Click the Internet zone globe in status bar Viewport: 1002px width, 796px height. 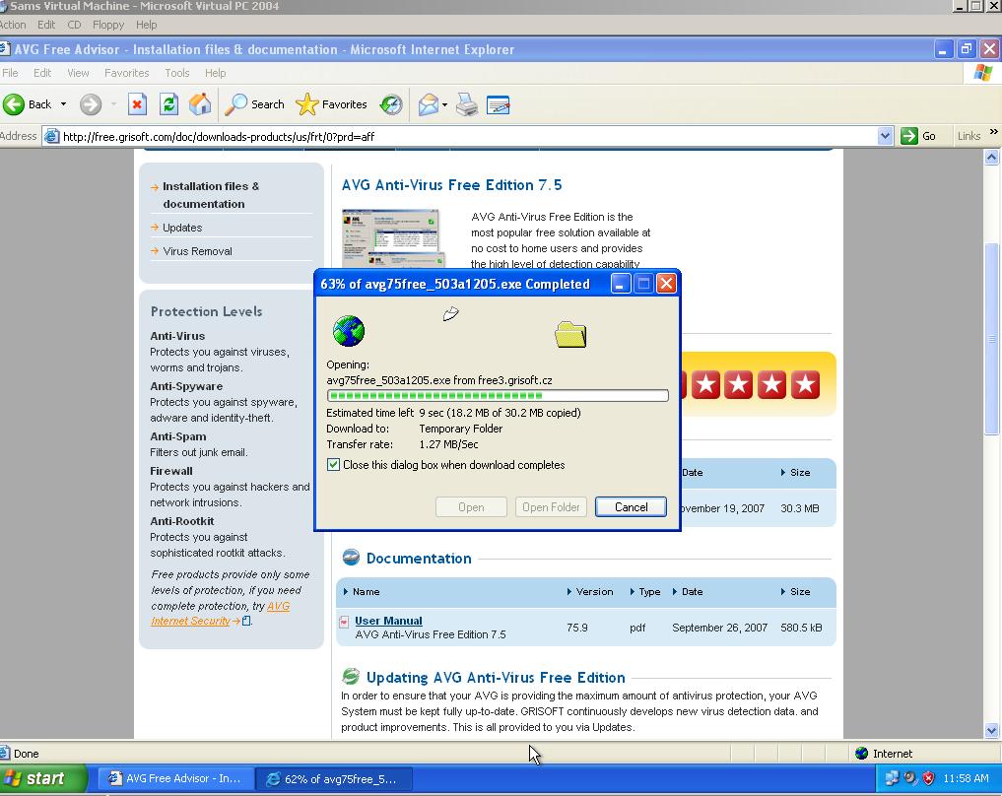[861, 754]
